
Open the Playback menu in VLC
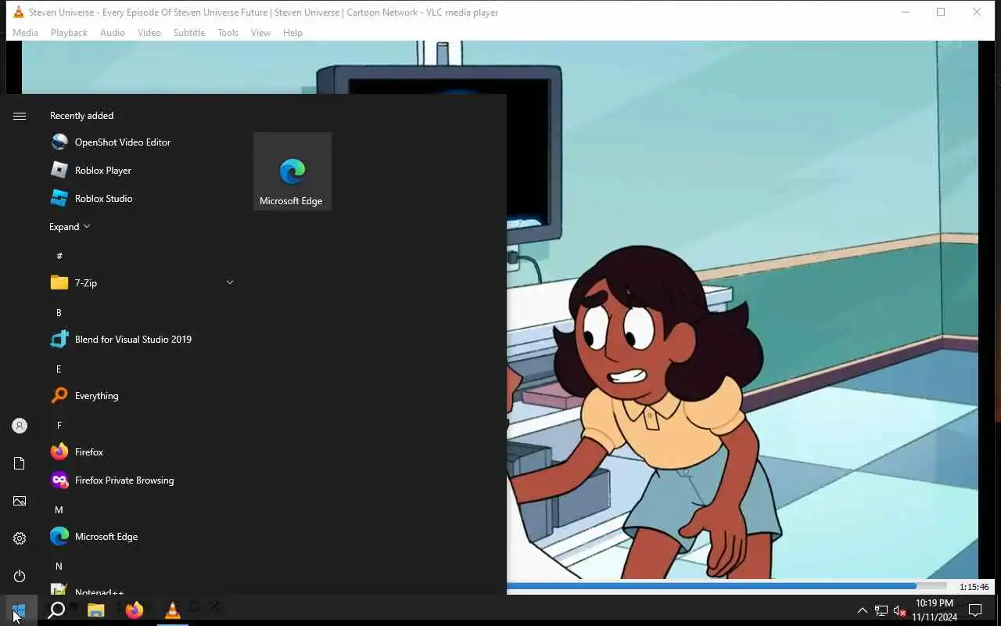(x=69, y=33)
